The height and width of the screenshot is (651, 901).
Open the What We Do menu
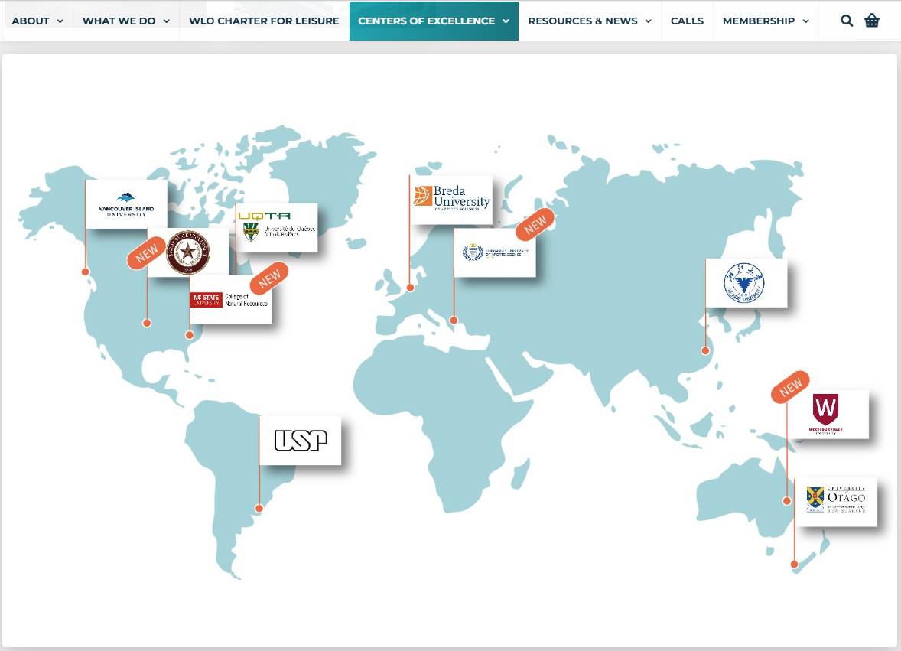pyautogui.click(x=126, y=21)
